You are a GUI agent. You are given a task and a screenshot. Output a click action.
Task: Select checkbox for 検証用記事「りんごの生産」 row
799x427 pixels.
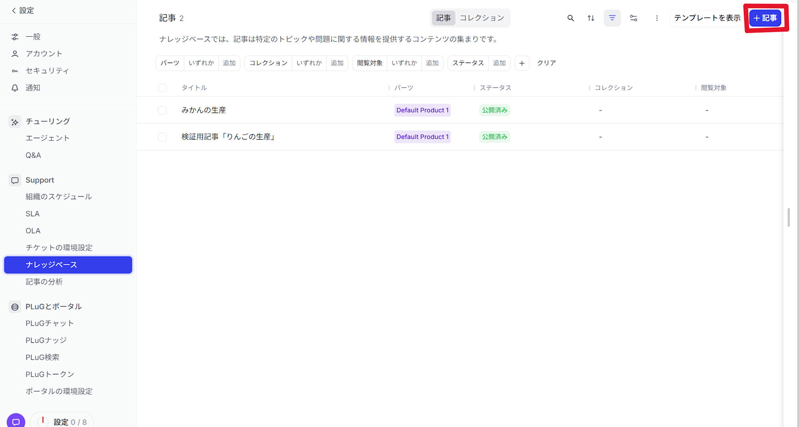[162, 137]
